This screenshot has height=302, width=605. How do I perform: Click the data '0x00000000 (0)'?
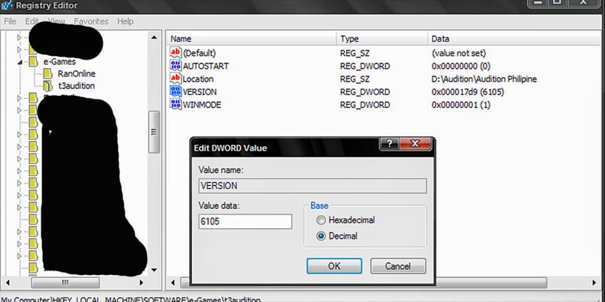[461, 66]
